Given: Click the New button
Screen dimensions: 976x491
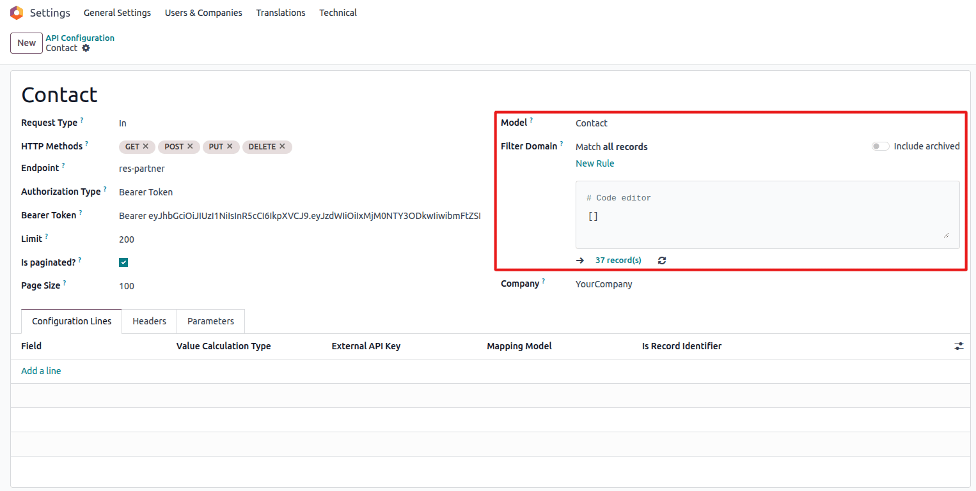Looking at the screenshot, I should pyautogui.click(x=26, y=43).
